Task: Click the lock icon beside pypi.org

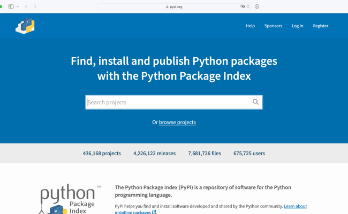Action: 167,6
